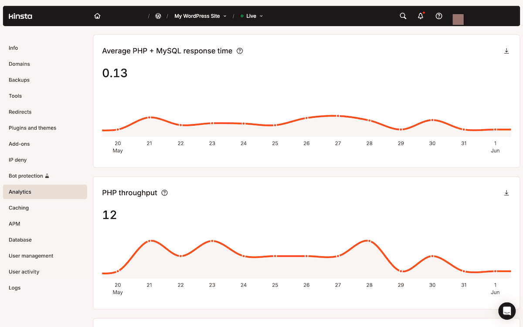Click the May 30 point on response time chart
This screenshot has width=523, height=327.
pos(432,120)
